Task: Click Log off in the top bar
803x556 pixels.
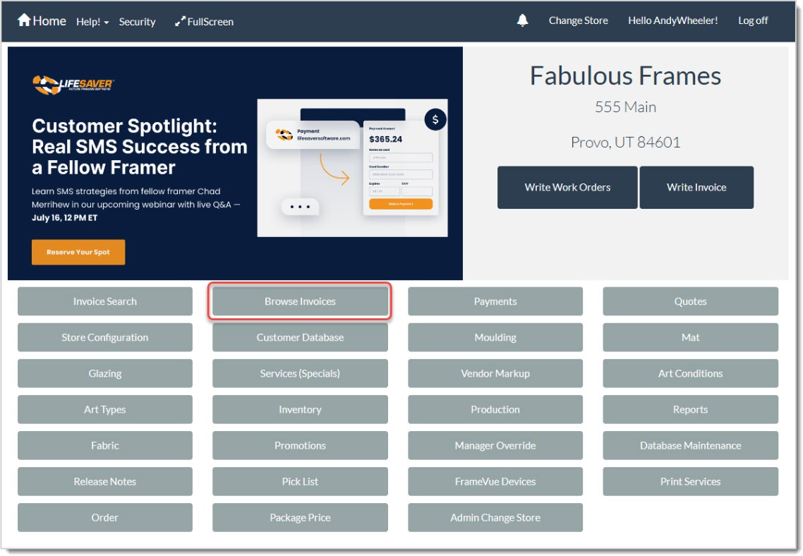Action: coord(753,20)
